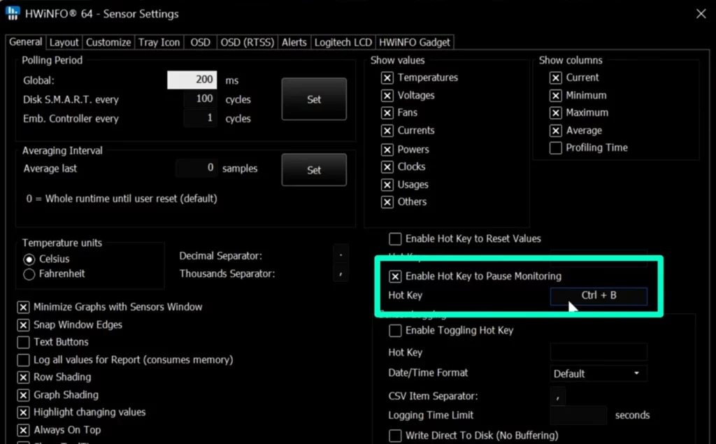Uncheck Always On Top
The width and height of the screenshot is (716, 444).
tap(23, 430)
